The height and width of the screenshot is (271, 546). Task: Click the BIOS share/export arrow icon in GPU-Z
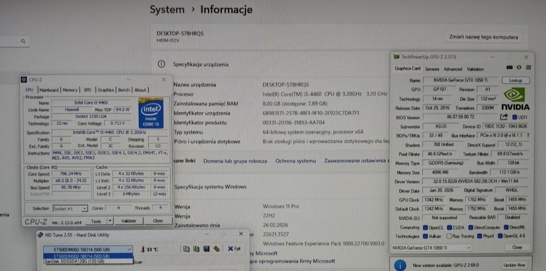click(x=504, y=117)
